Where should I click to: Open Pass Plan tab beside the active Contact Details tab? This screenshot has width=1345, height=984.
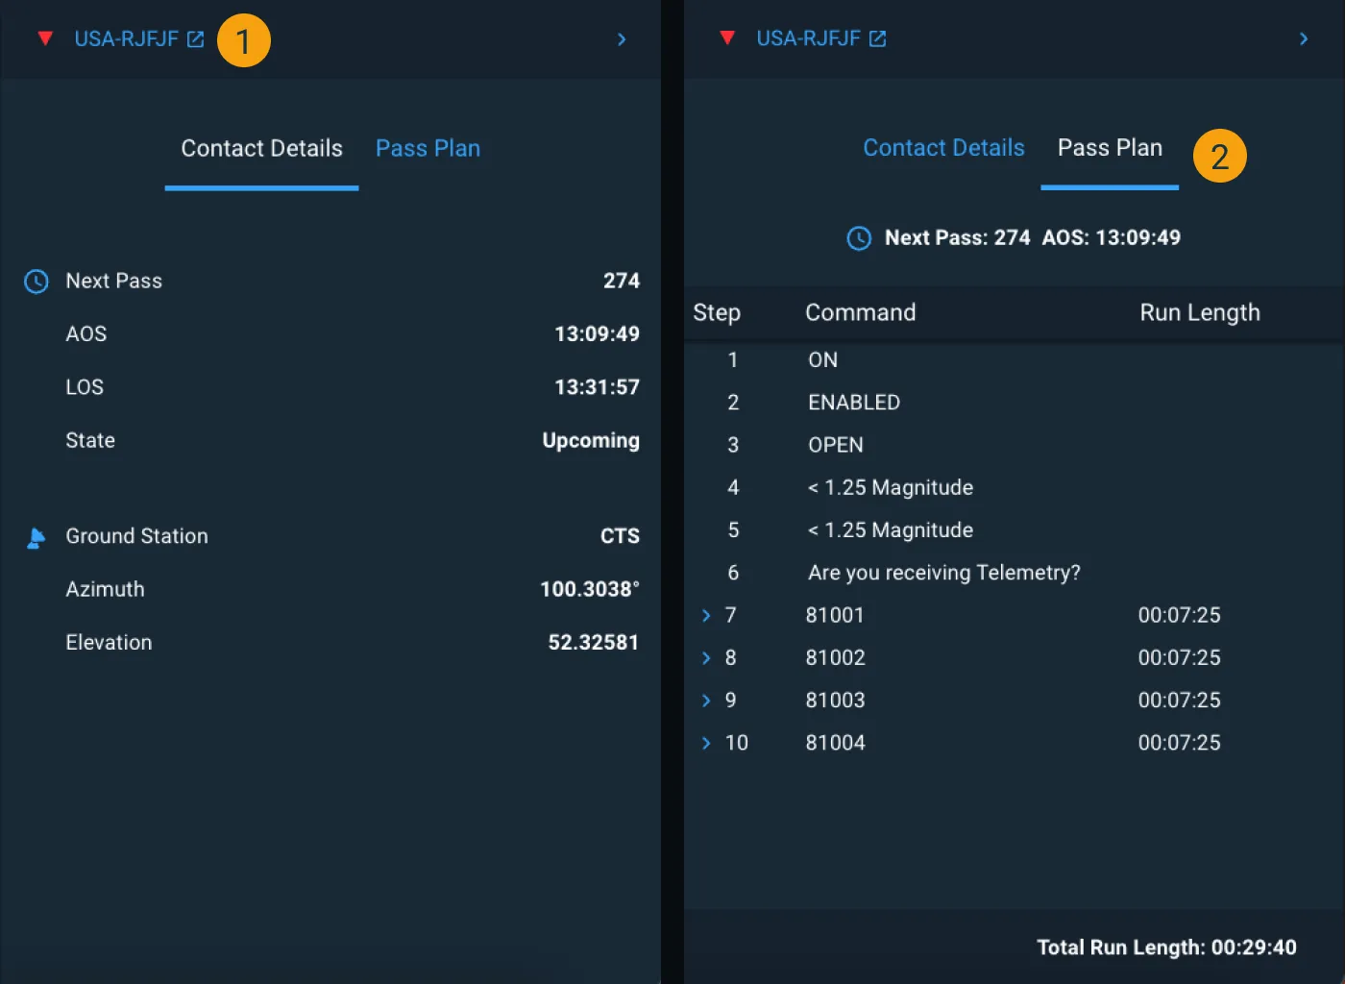[x=428, y=149]
